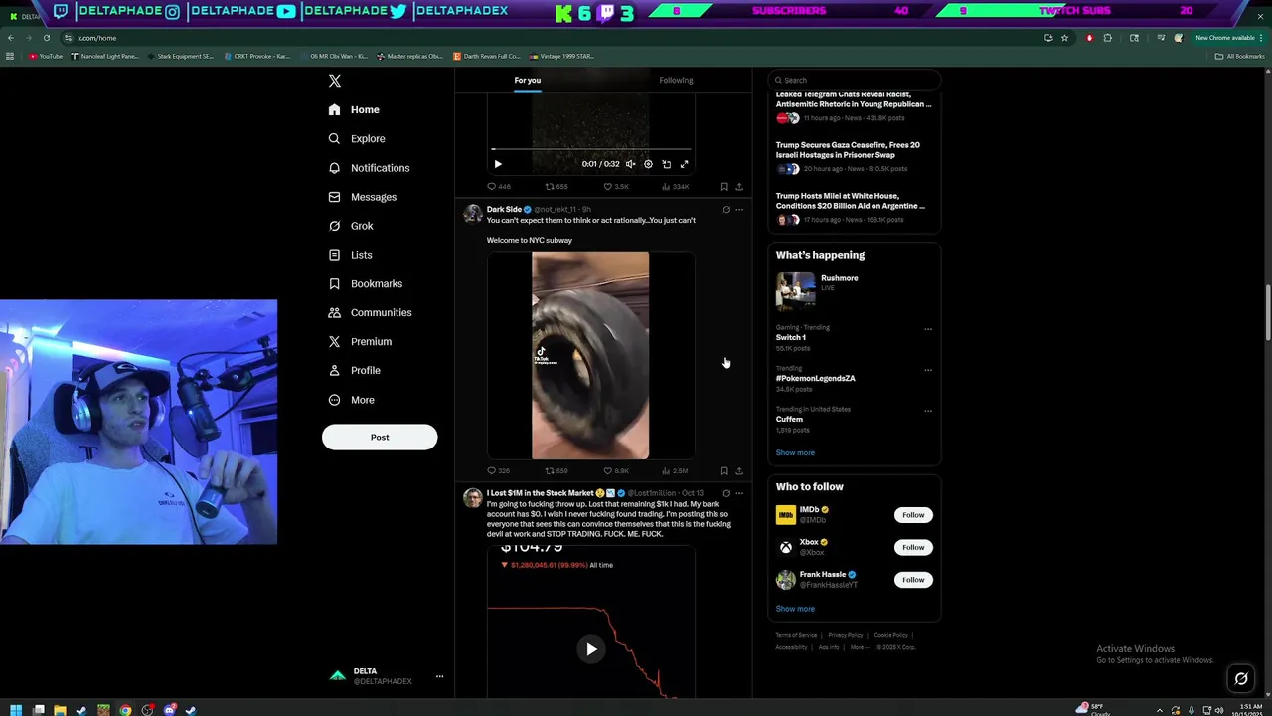
Task: Open more options for Cuffem trend
Action: click(928, 411)
